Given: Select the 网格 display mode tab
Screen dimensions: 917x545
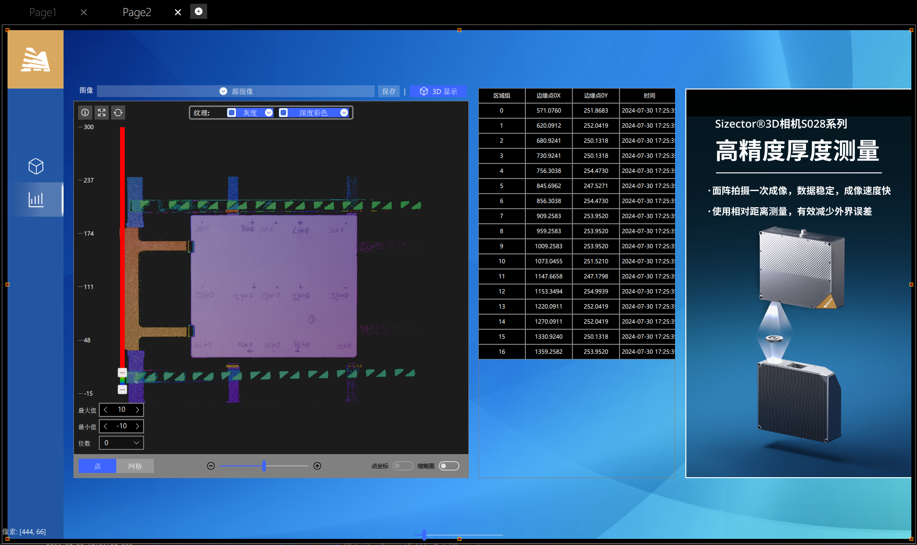Looking at the screenshot, I should [x=135, y=466].
